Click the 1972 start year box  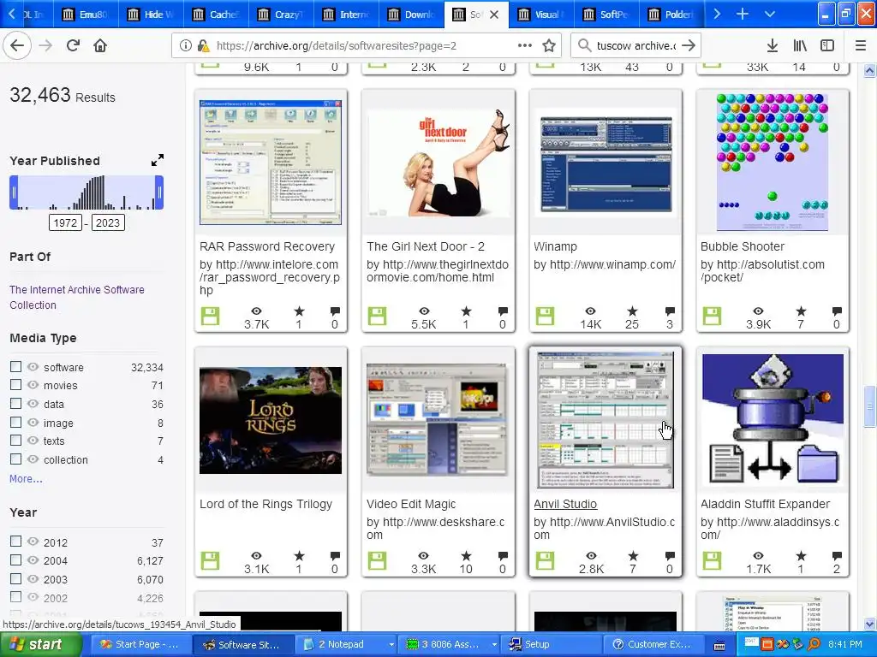coord(65,223)
